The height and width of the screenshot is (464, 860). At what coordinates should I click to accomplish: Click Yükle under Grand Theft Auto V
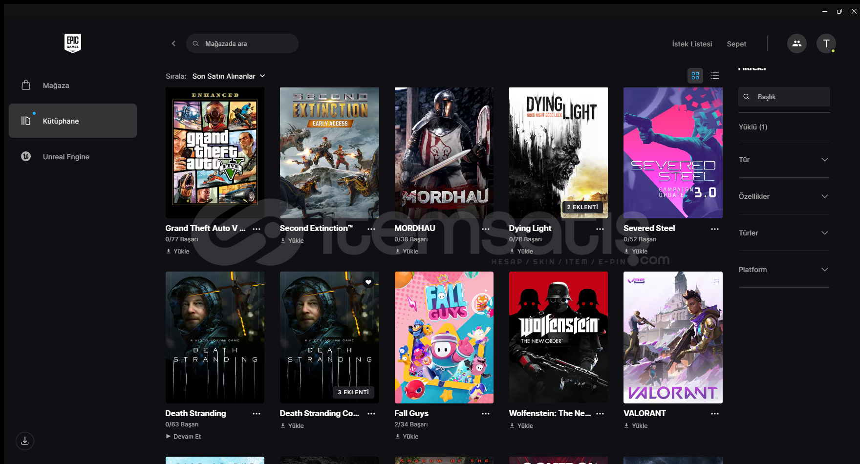177,252
